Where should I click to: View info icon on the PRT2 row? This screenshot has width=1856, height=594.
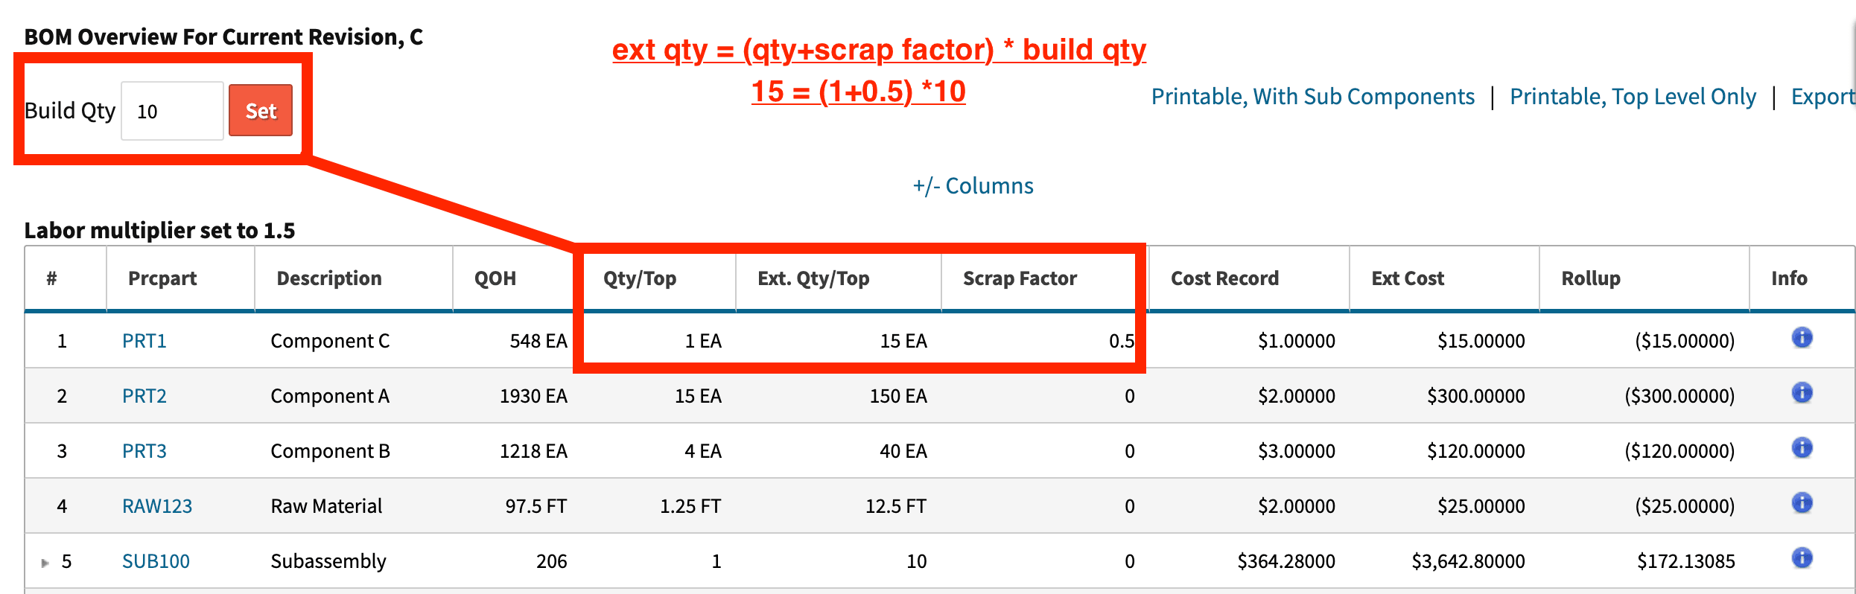point(1802,393)
